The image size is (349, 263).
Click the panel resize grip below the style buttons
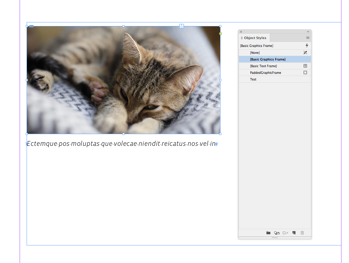point(275,238)
